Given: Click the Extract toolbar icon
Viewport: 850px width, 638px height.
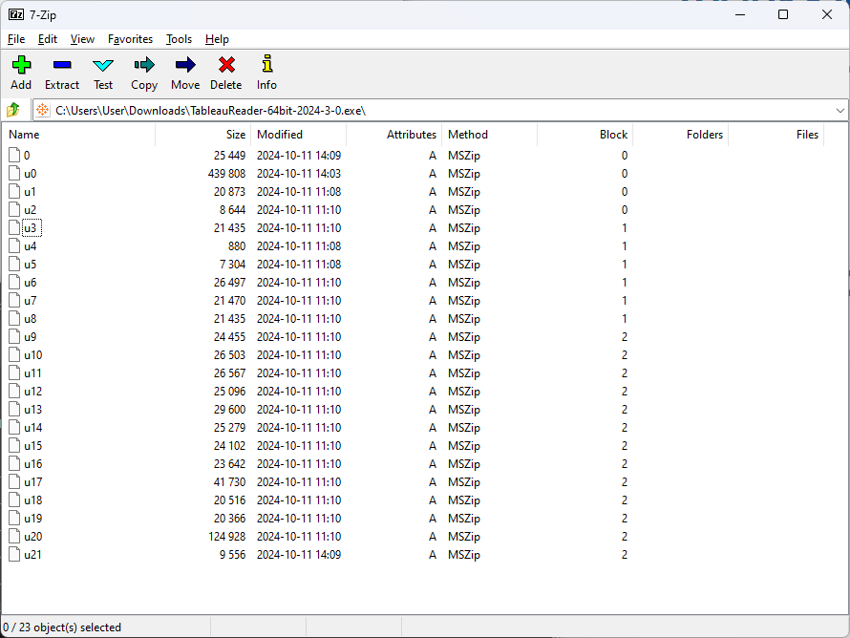Looking at the screenshot, I should pos(62,66).
